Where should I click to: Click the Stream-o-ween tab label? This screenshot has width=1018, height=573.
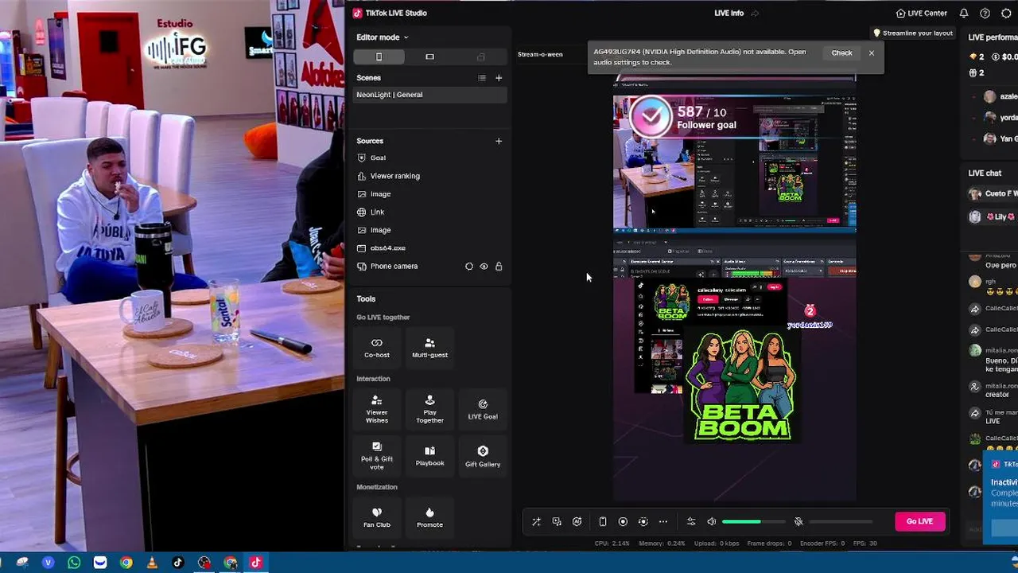coord(540,54)
